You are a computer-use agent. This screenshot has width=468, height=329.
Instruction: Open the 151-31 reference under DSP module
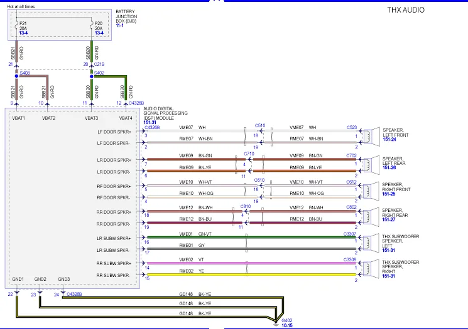pos(150,122)
